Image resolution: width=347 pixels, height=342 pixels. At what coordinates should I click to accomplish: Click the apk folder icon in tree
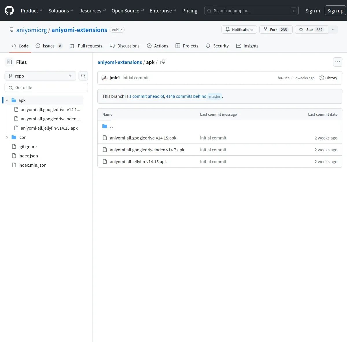click(14, 100)
